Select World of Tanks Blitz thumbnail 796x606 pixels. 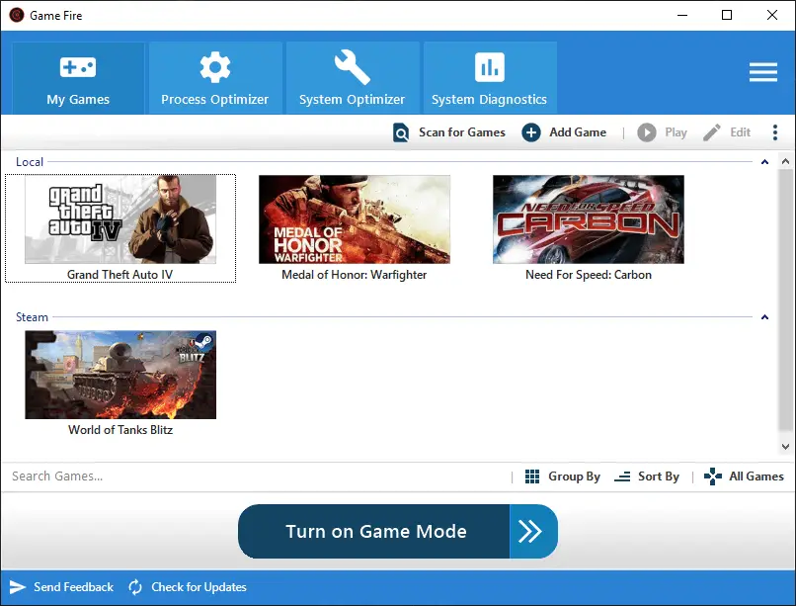point(120,375)
